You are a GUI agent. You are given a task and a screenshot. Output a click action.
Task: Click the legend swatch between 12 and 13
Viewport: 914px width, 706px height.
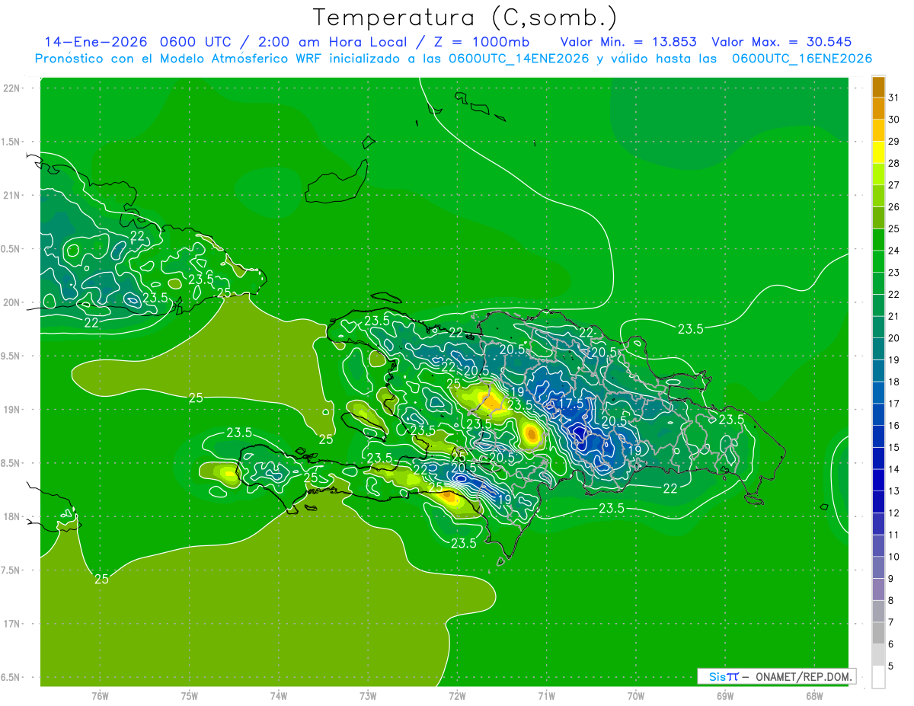pyautogui.click(x=878, y=503)
